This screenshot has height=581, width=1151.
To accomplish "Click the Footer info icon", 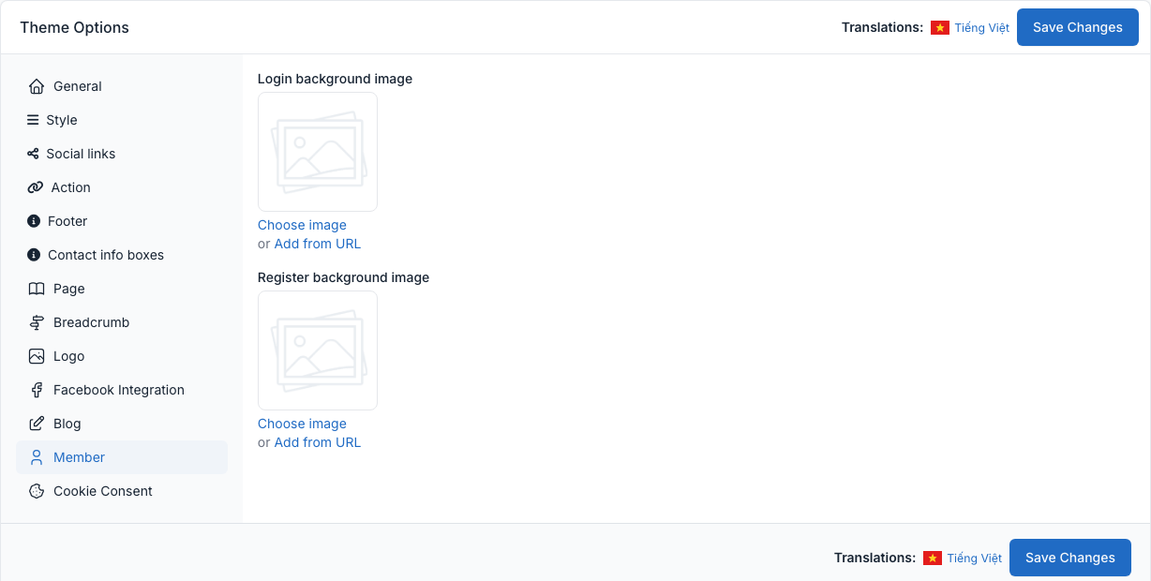I will [x=34, y=221].
